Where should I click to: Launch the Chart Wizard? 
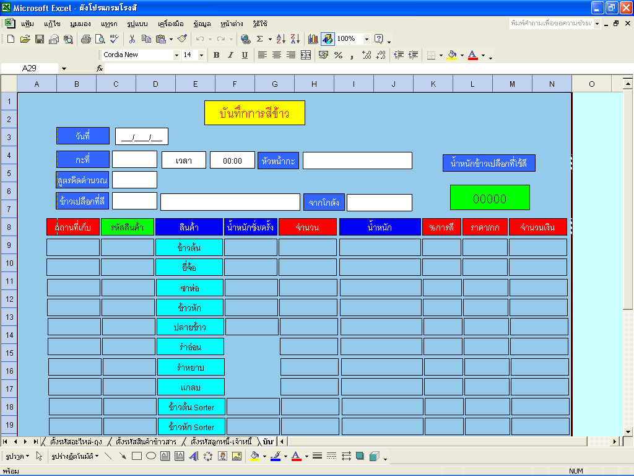pyautogui.click(x=313, y=39)
